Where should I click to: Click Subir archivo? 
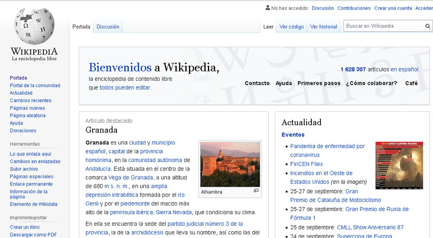[x=24, y=169]
